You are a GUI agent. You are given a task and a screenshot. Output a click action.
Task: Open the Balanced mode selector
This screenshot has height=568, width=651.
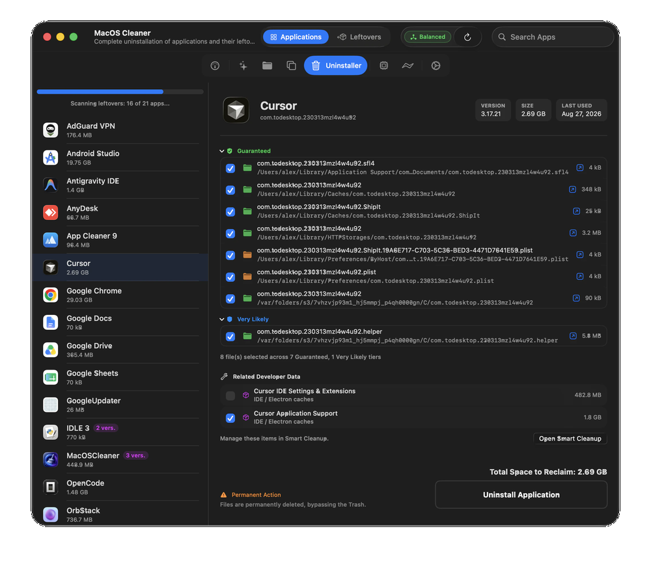tap(428, 37)
